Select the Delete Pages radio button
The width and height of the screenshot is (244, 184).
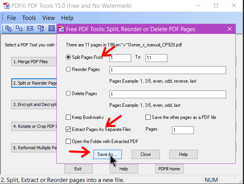click(x=68, y=94)
